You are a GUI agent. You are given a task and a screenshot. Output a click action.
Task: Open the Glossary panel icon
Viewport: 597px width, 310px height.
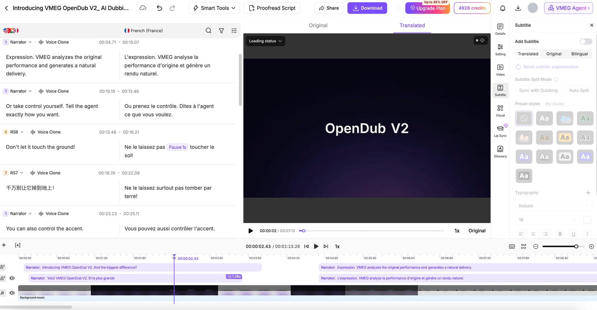(500, 152)
